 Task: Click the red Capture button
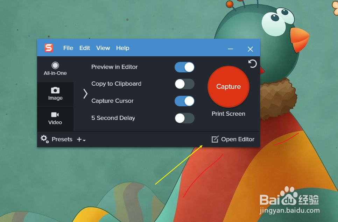[x=228, y=87]
